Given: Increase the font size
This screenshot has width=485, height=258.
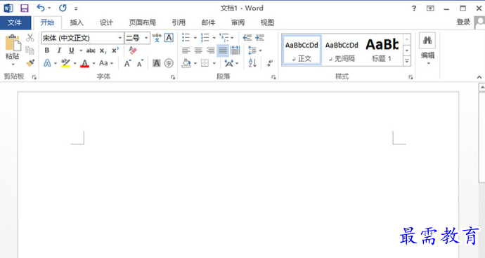Looking at the screenshot, I should point(127,63).
